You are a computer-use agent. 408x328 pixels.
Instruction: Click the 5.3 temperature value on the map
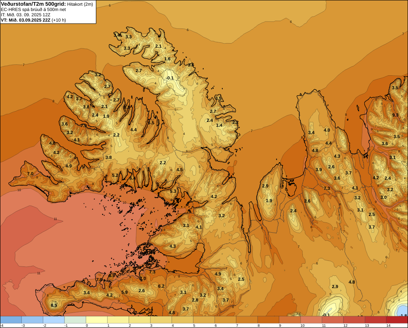[173, 191]
